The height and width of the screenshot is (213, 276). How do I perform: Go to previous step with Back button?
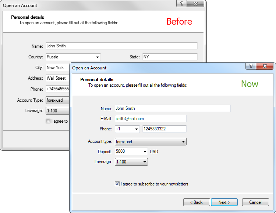pos(196,202)
